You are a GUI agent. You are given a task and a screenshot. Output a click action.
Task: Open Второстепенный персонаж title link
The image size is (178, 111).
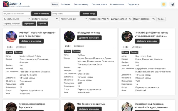click(152, 105)
